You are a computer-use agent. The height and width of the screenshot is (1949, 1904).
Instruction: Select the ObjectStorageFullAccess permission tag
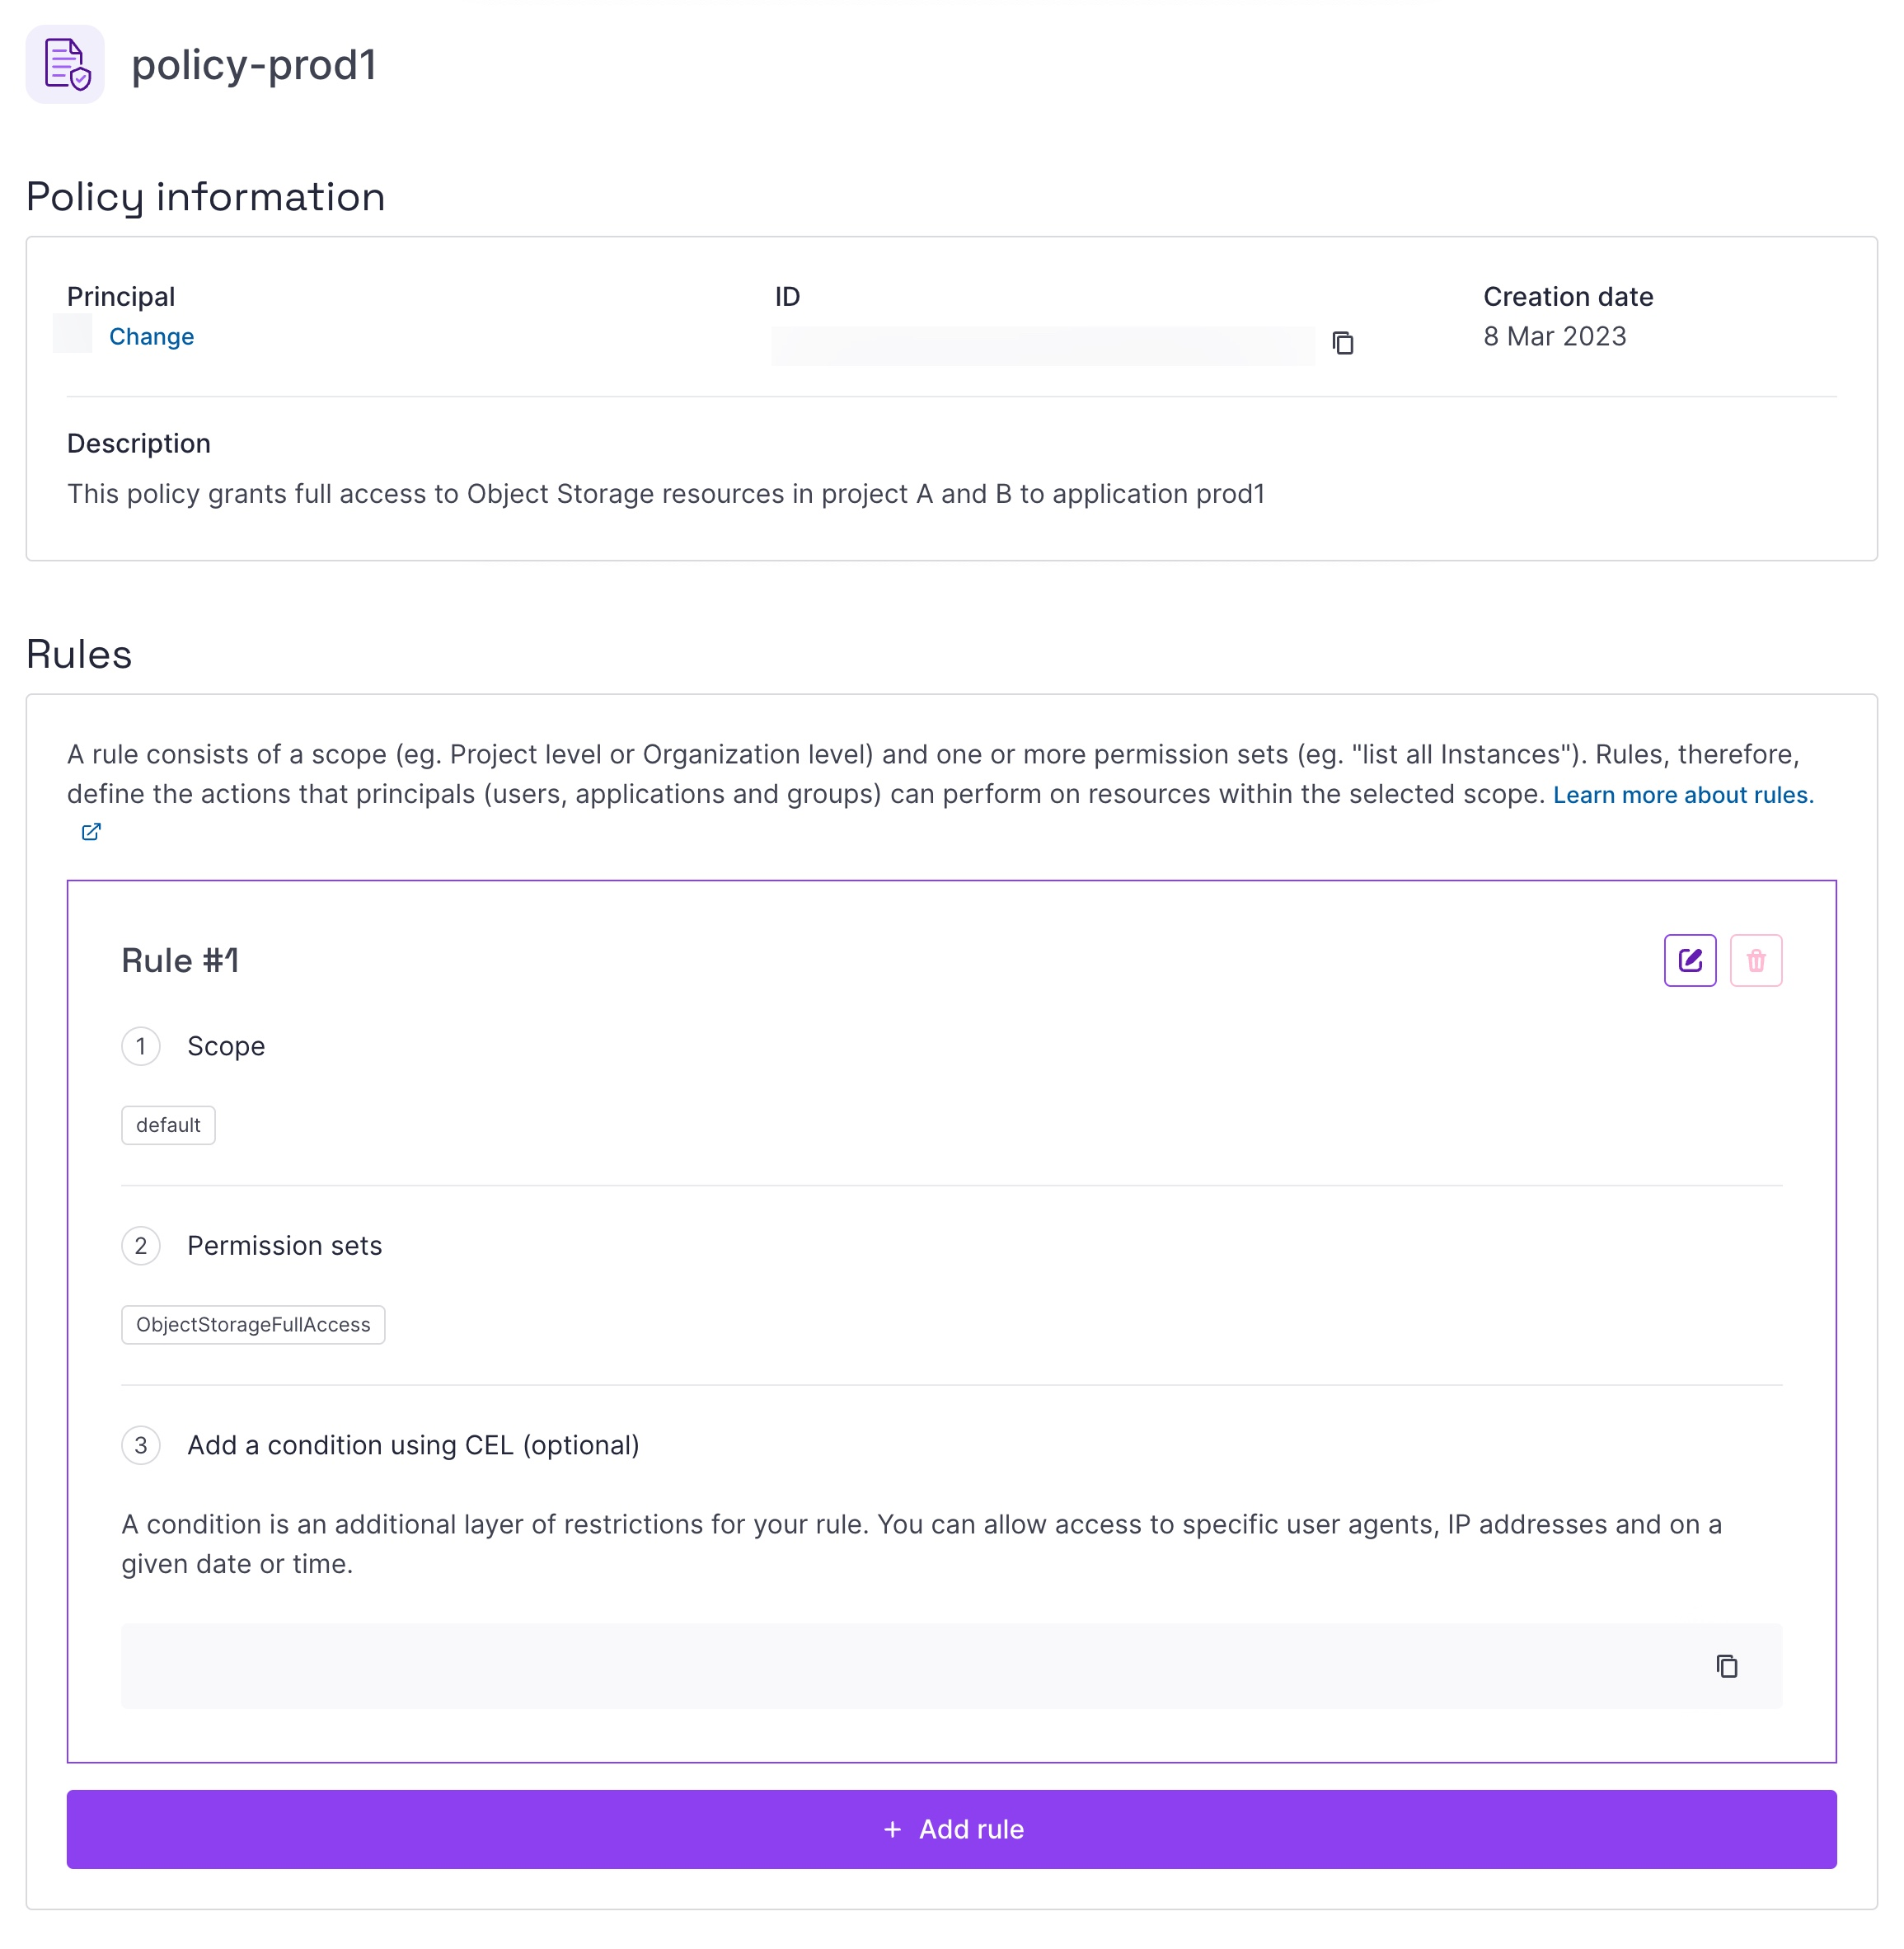[x=253, y=1325]
